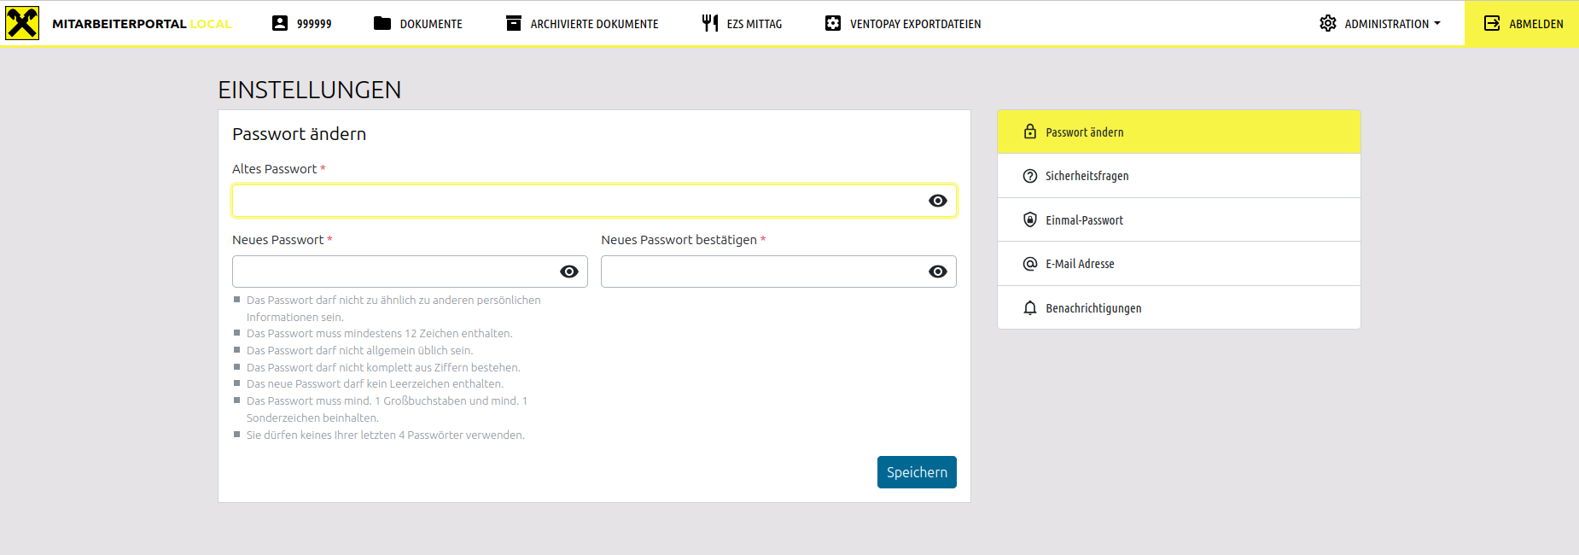Focus the Altes Passwort input field
Image resolution: width=1579 pixels, height=555 pixels.
576,201
